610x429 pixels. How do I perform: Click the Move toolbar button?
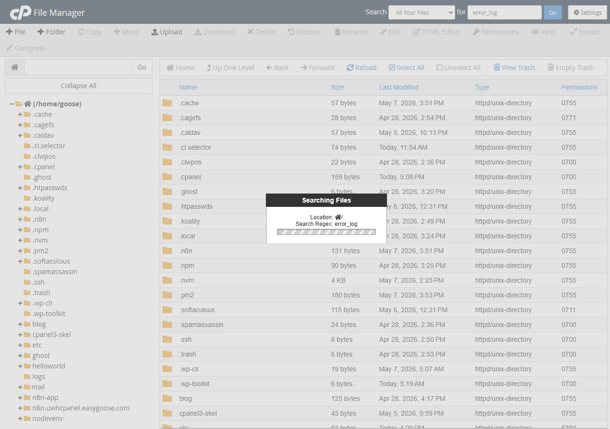pos(126,32)
